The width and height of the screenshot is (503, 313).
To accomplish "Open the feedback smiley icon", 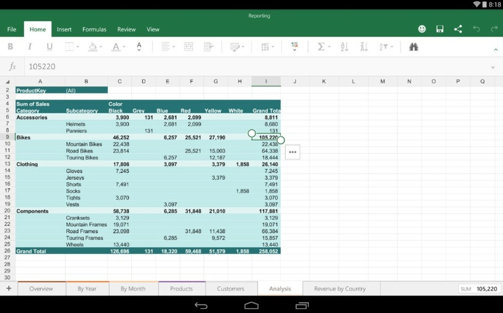I will click(x=422, y=29).
